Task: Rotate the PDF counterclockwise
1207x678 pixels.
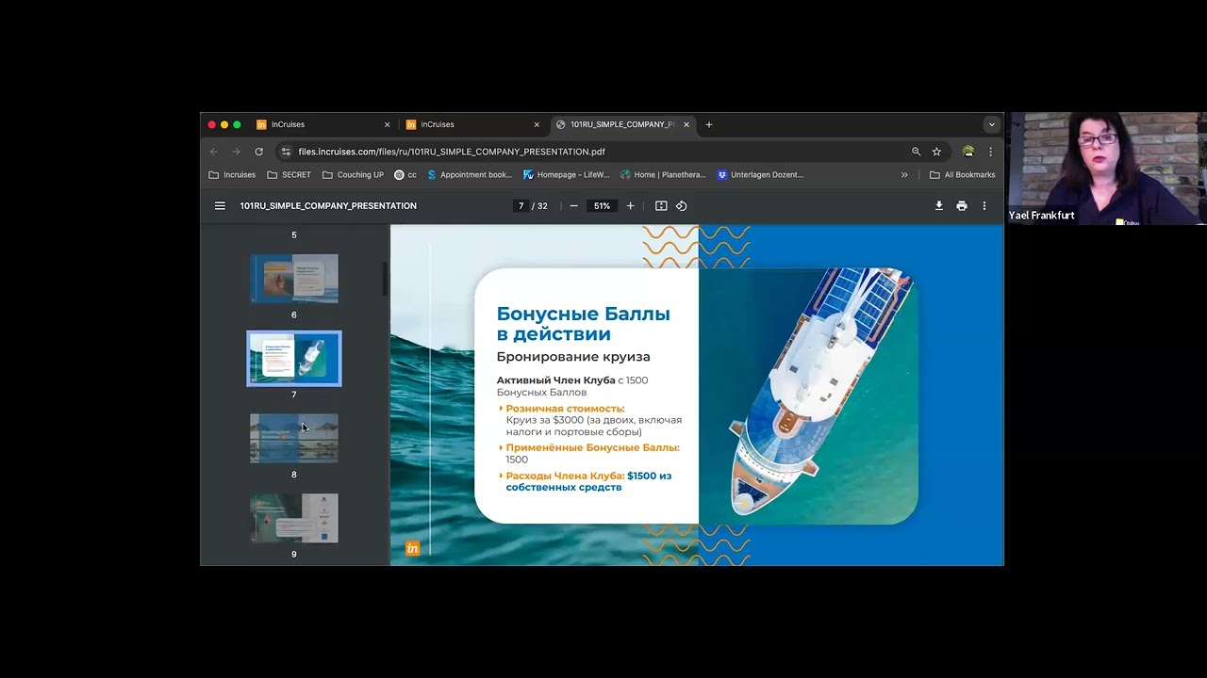Action: click(x=682, y=206)
